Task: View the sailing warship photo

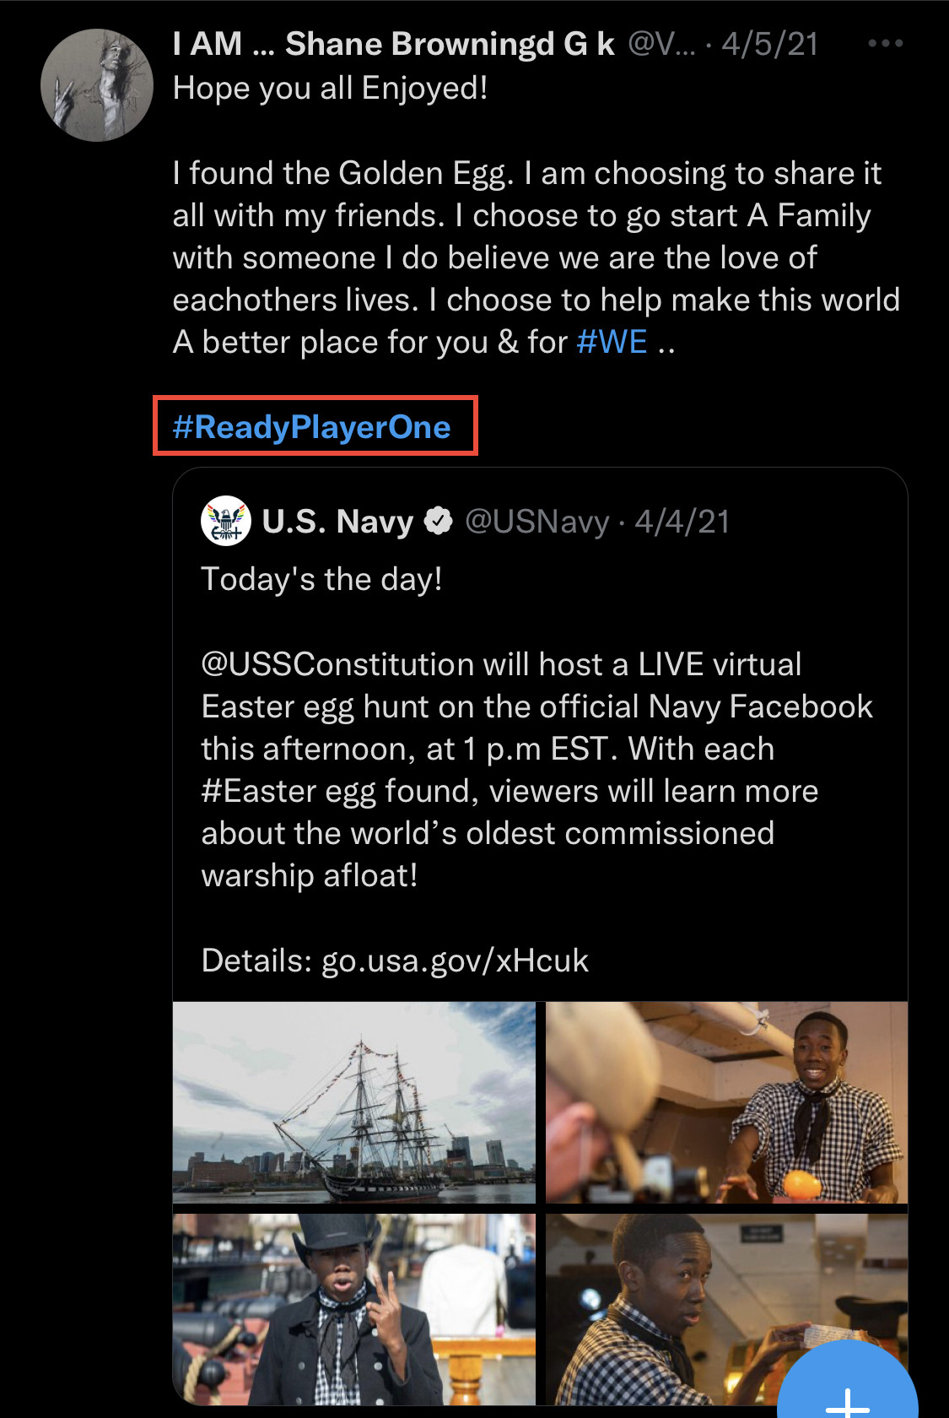Action: tap(354, 1102)
